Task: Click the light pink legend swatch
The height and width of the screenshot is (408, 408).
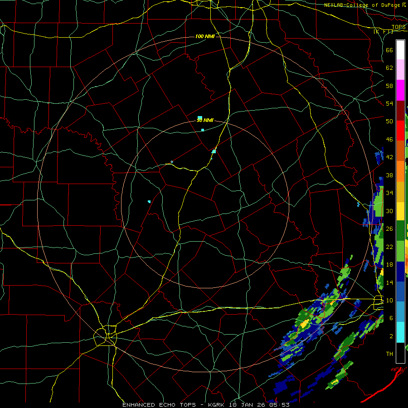Action: (400, 69)
